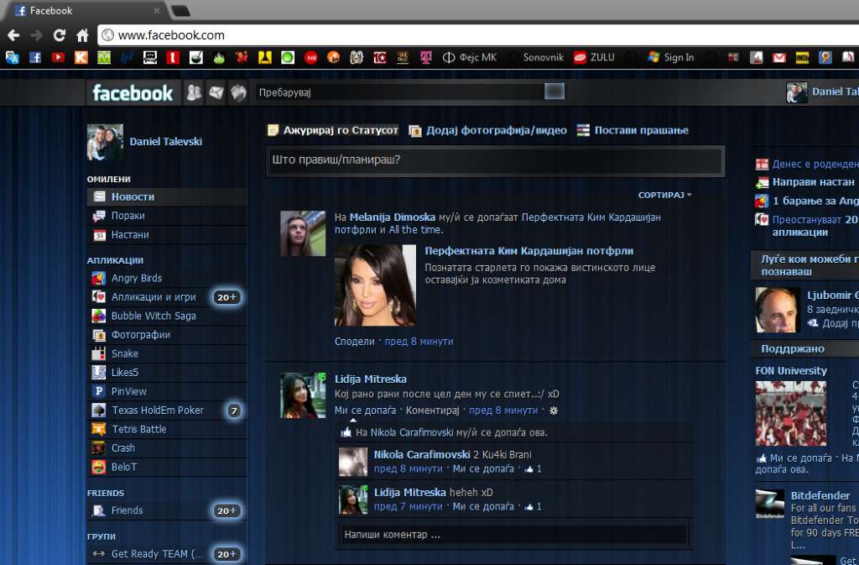The width and height of the screenshot is (859, 565).
Task: Open Sign In bookmark
Action: pyautogui.click(x=670, y=58)
